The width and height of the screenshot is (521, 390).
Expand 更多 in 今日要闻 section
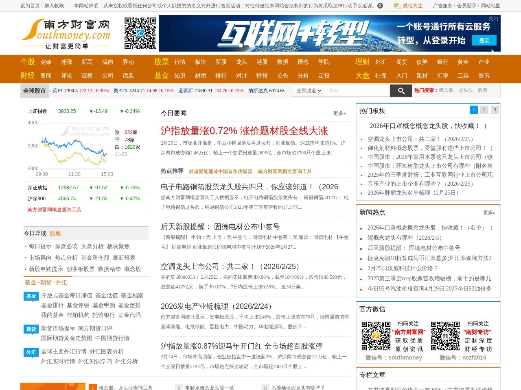[339, 113]
